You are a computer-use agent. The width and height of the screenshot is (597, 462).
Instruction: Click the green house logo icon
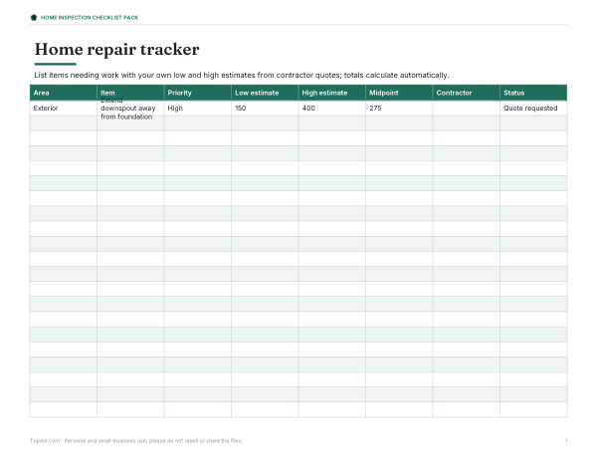(x=34, y=18)
